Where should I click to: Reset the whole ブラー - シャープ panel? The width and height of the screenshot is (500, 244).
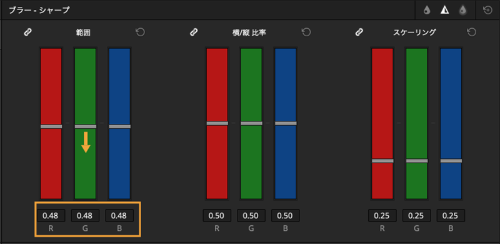tap(487, 10)
